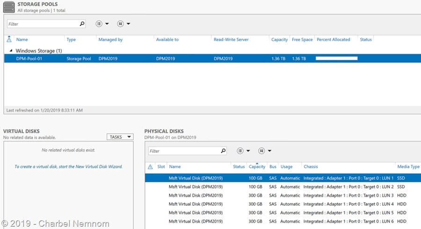Sort physical disks by Bus column

(273, 166)
